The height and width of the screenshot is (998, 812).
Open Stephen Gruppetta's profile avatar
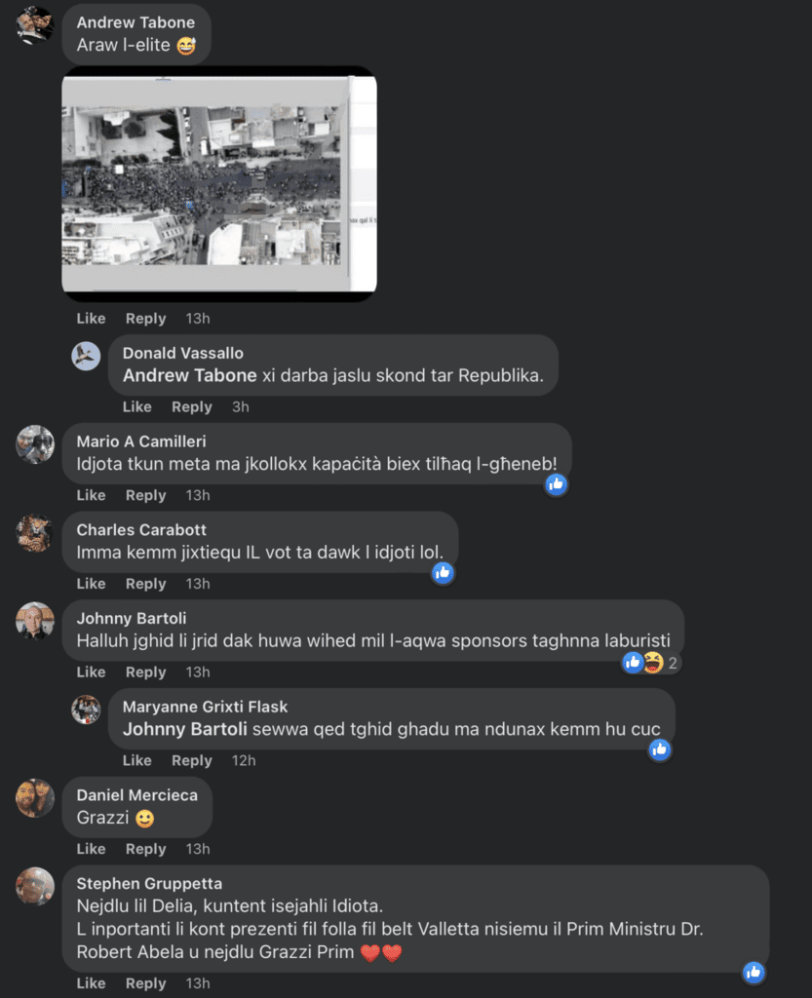[x=35, y=886]
